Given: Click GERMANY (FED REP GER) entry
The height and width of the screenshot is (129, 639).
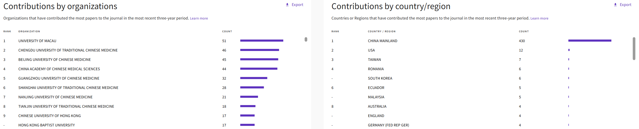Looking at the screenshot, I should coord(389,125).
